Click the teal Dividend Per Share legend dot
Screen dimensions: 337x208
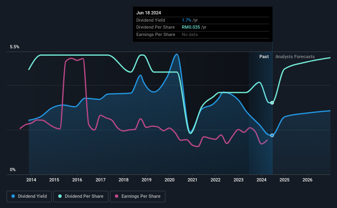pos(60,196)
